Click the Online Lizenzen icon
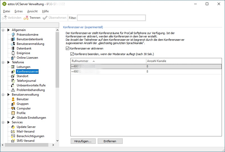 (x=13, y=58)
